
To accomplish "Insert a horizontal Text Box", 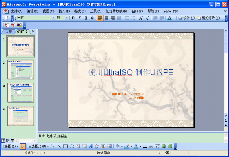I will pos(78,146).
